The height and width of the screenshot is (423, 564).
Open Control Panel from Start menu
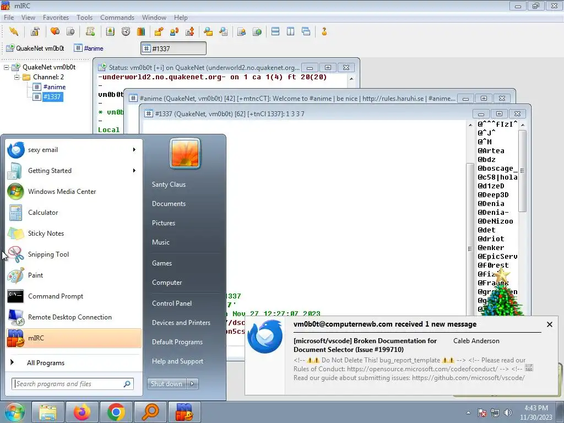tap(172, 303)
